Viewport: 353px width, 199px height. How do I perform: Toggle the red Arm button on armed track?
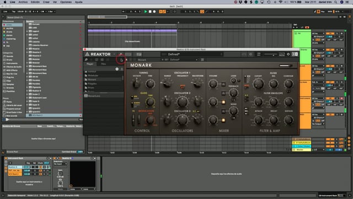341,98
